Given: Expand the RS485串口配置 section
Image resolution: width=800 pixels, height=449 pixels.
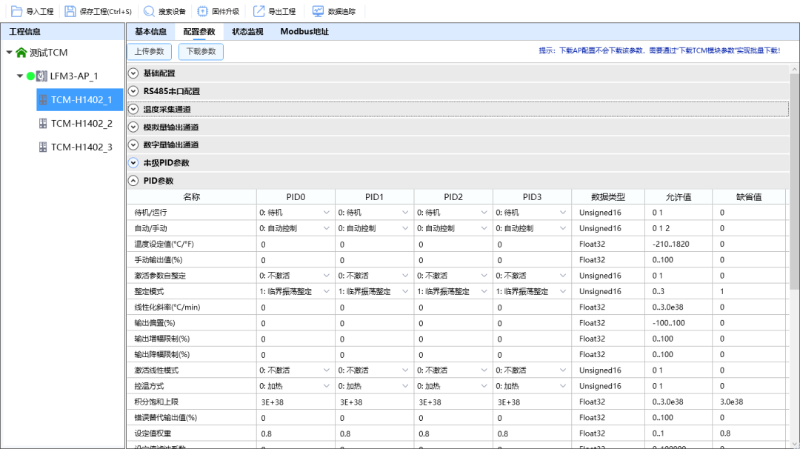Looking at the screenshot, I should (133, 91).
